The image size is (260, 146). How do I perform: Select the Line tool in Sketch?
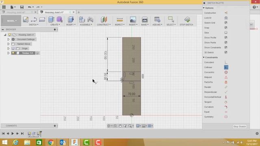coord(34,19)
